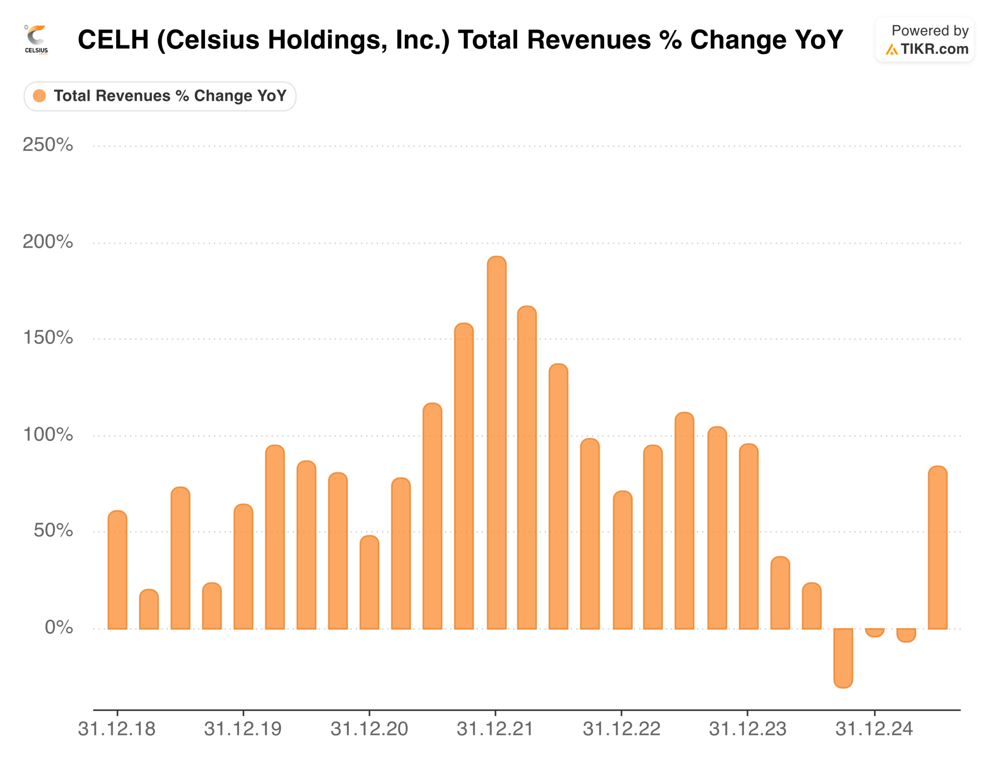Click the first bar at 31.12.18
The image size is (991, 762).
(118, 570)
